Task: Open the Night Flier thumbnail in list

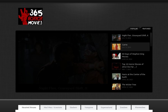Action: (x=116, y=38)
